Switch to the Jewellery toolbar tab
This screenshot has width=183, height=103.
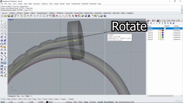point(130,13)
